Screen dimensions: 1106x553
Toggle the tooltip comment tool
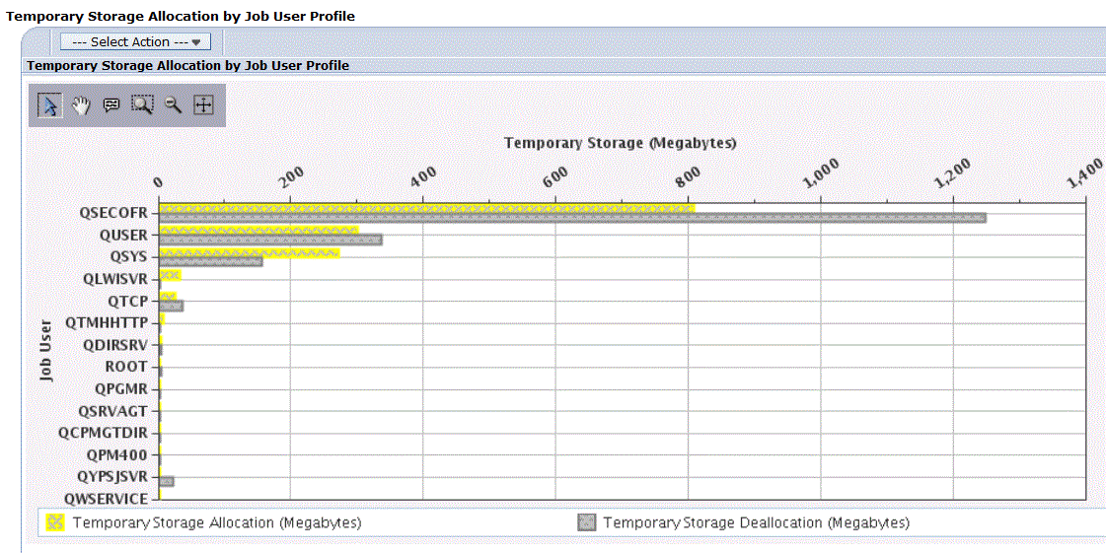tap(111, 105)
